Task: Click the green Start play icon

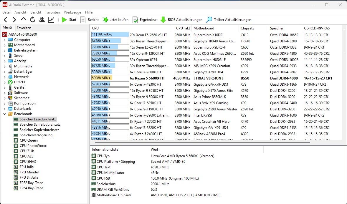Action: 64,20
